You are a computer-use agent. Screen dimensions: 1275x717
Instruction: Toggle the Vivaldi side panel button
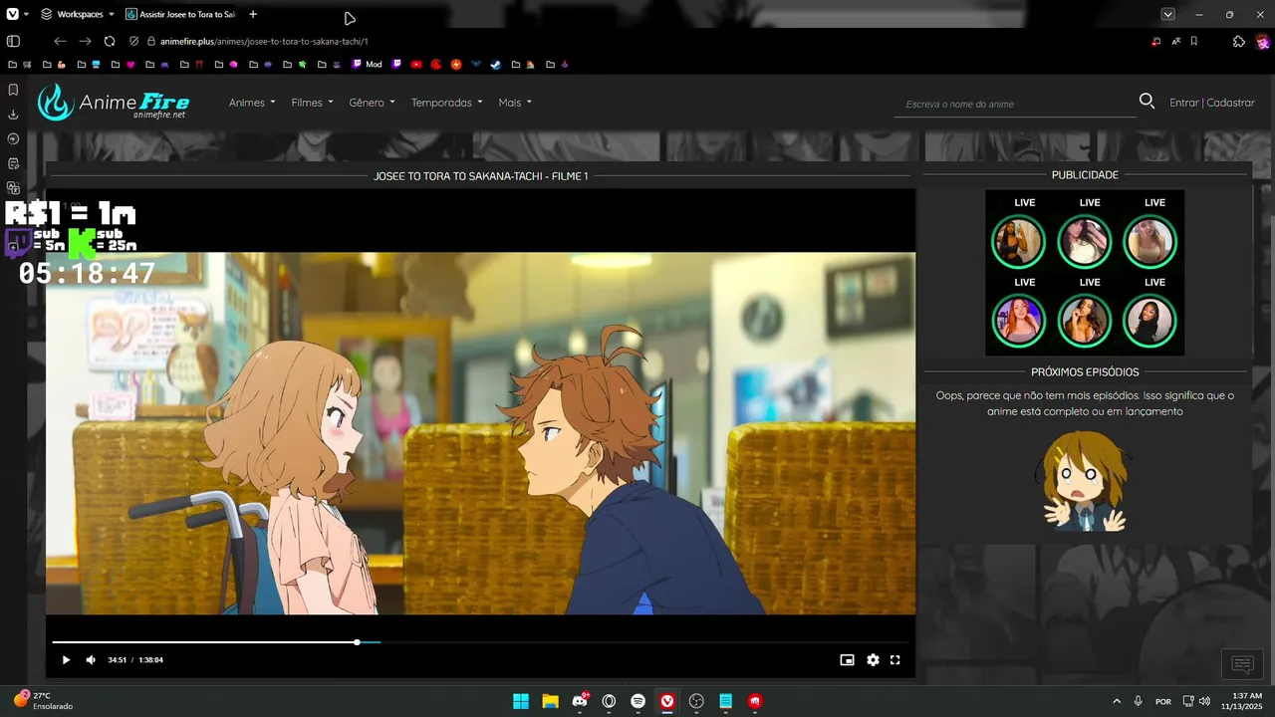(13, 41)
